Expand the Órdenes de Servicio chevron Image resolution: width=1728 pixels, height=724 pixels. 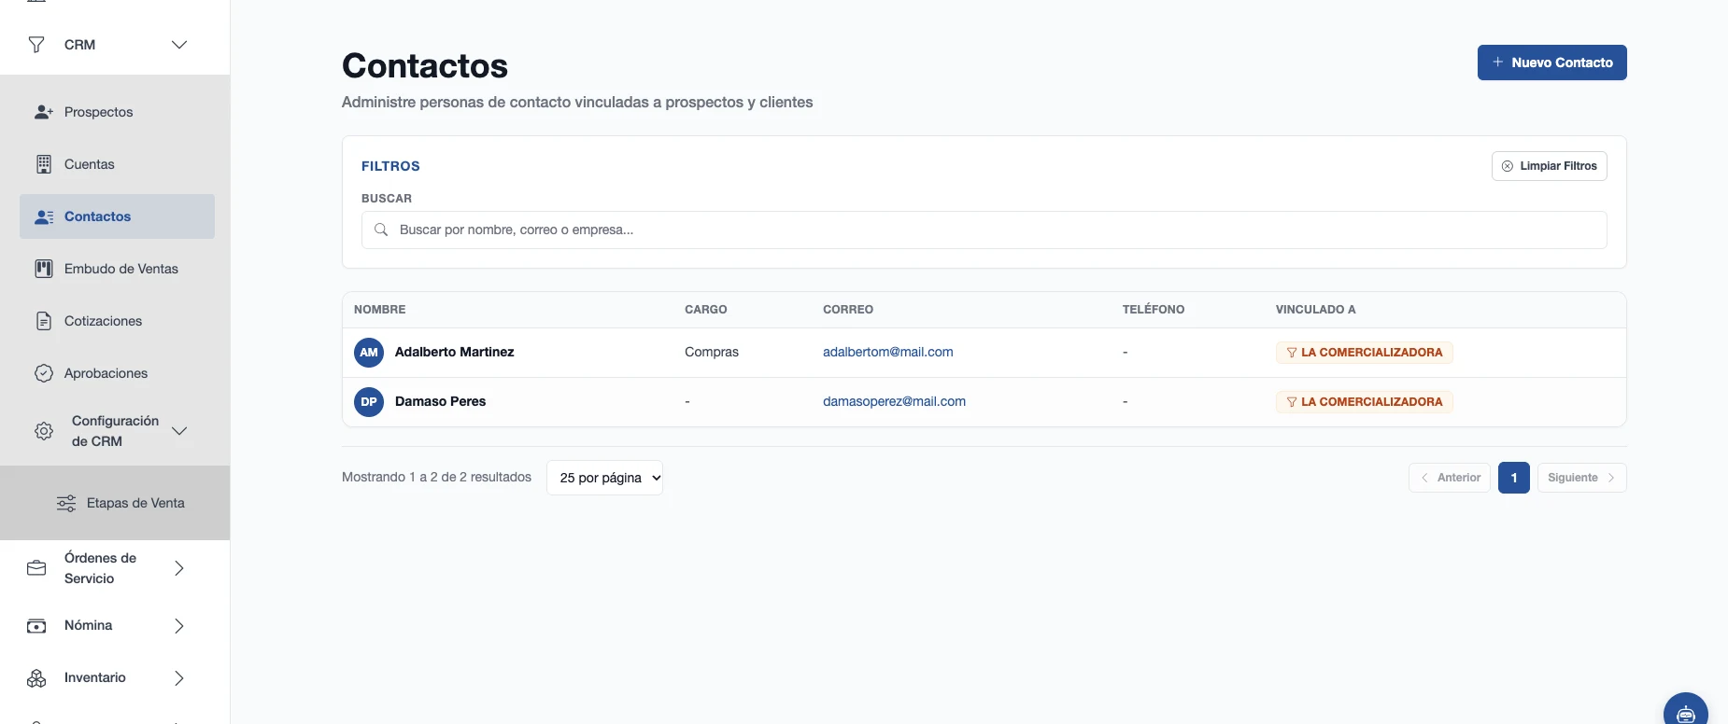(x=179, y=568)
